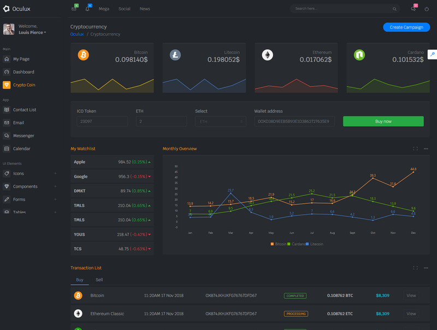Select the Google watchlist row
The height and width of the screenshot is (330, 437).
point(112,176)
